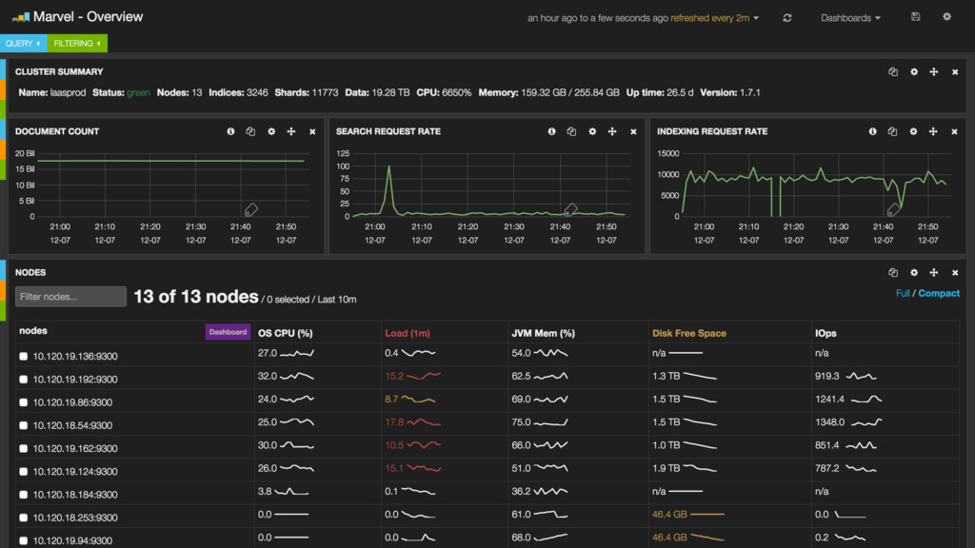Click the annotation tag marker in Document Count chart
This screenshot has height=548, width=975.
coord(250,209)
